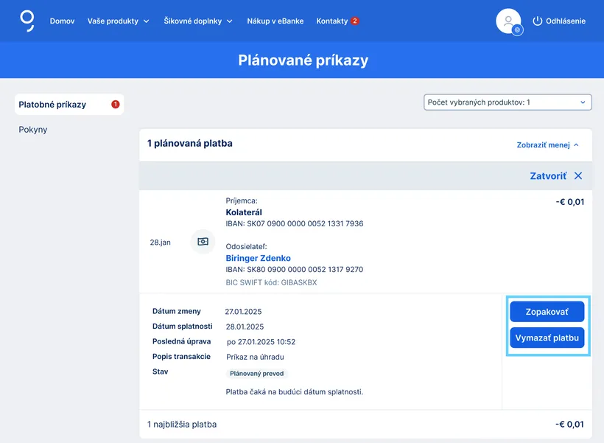Click the Biringer Zdenko sender link

(x=258, y=258)
